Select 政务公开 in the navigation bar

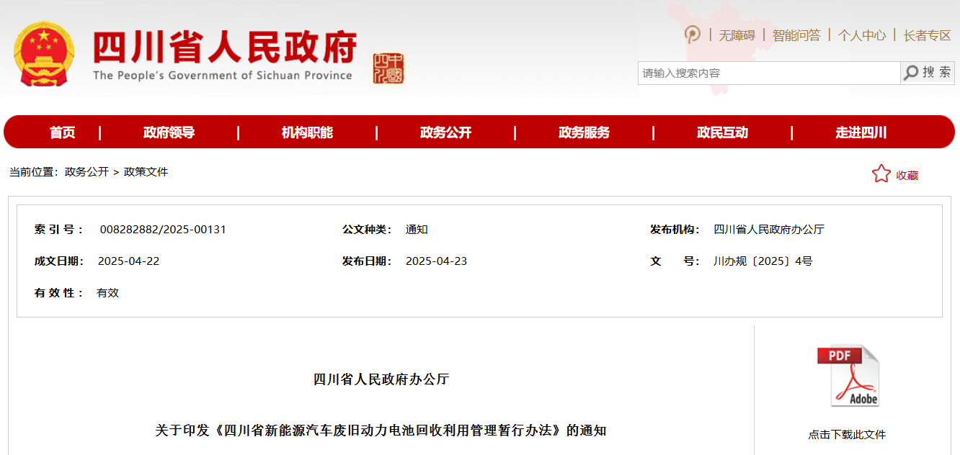click(445, 132)
